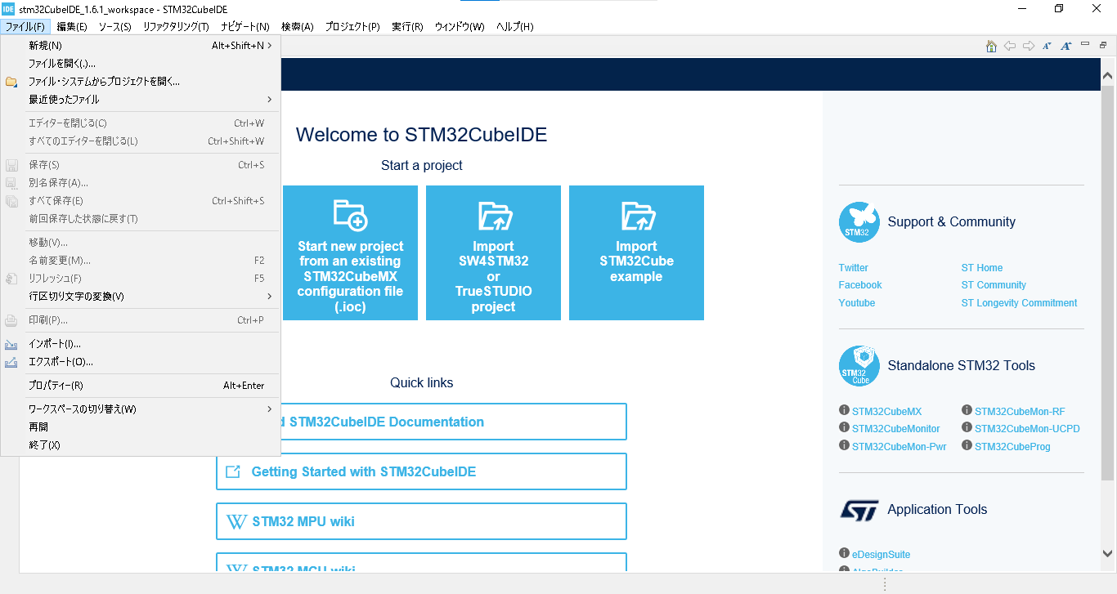This screenshot has height=594, width=1117.
Task: Click the export icon beside エクスポート(O)...
Action: [11, 362]
